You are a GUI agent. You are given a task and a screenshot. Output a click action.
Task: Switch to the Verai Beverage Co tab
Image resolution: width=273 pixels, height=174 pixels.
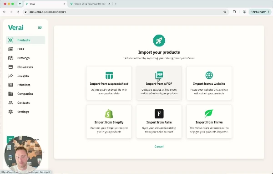click(90, 4)
